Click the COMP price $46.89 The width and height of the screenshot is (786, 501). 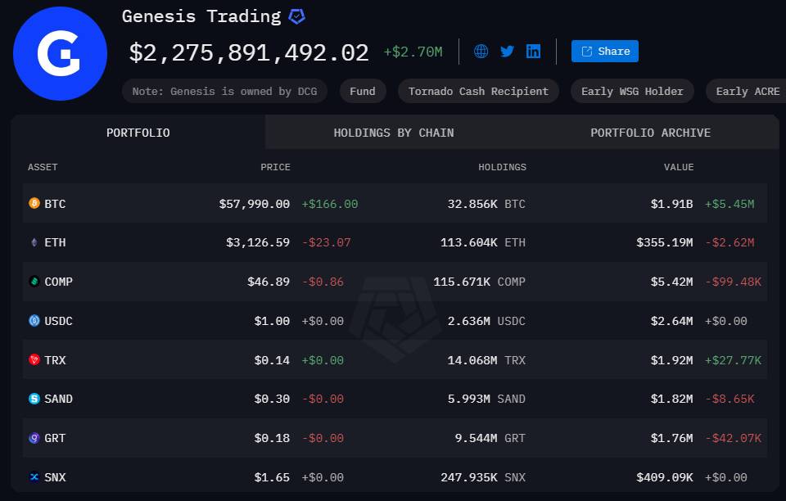[269, 282]
